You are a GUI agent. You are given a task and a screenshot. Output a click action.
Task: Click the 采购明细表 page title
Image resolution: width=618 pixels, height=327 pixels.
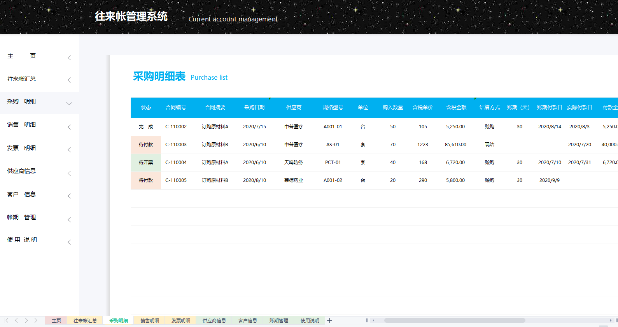tap(159, 76)
